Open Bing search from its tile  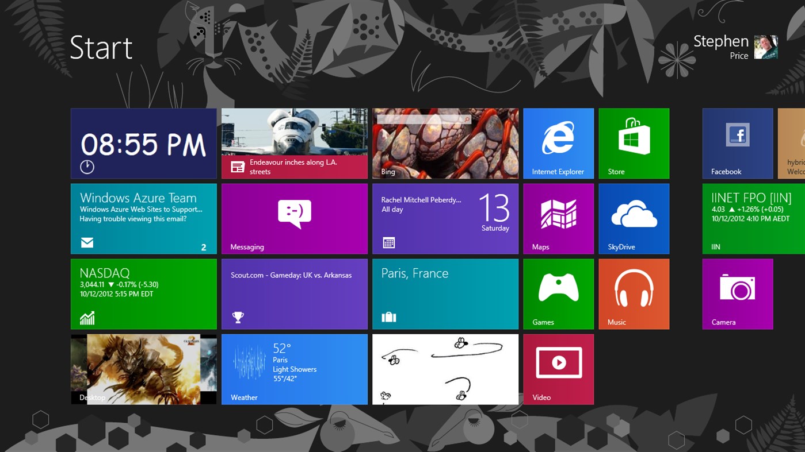[445, 143]
